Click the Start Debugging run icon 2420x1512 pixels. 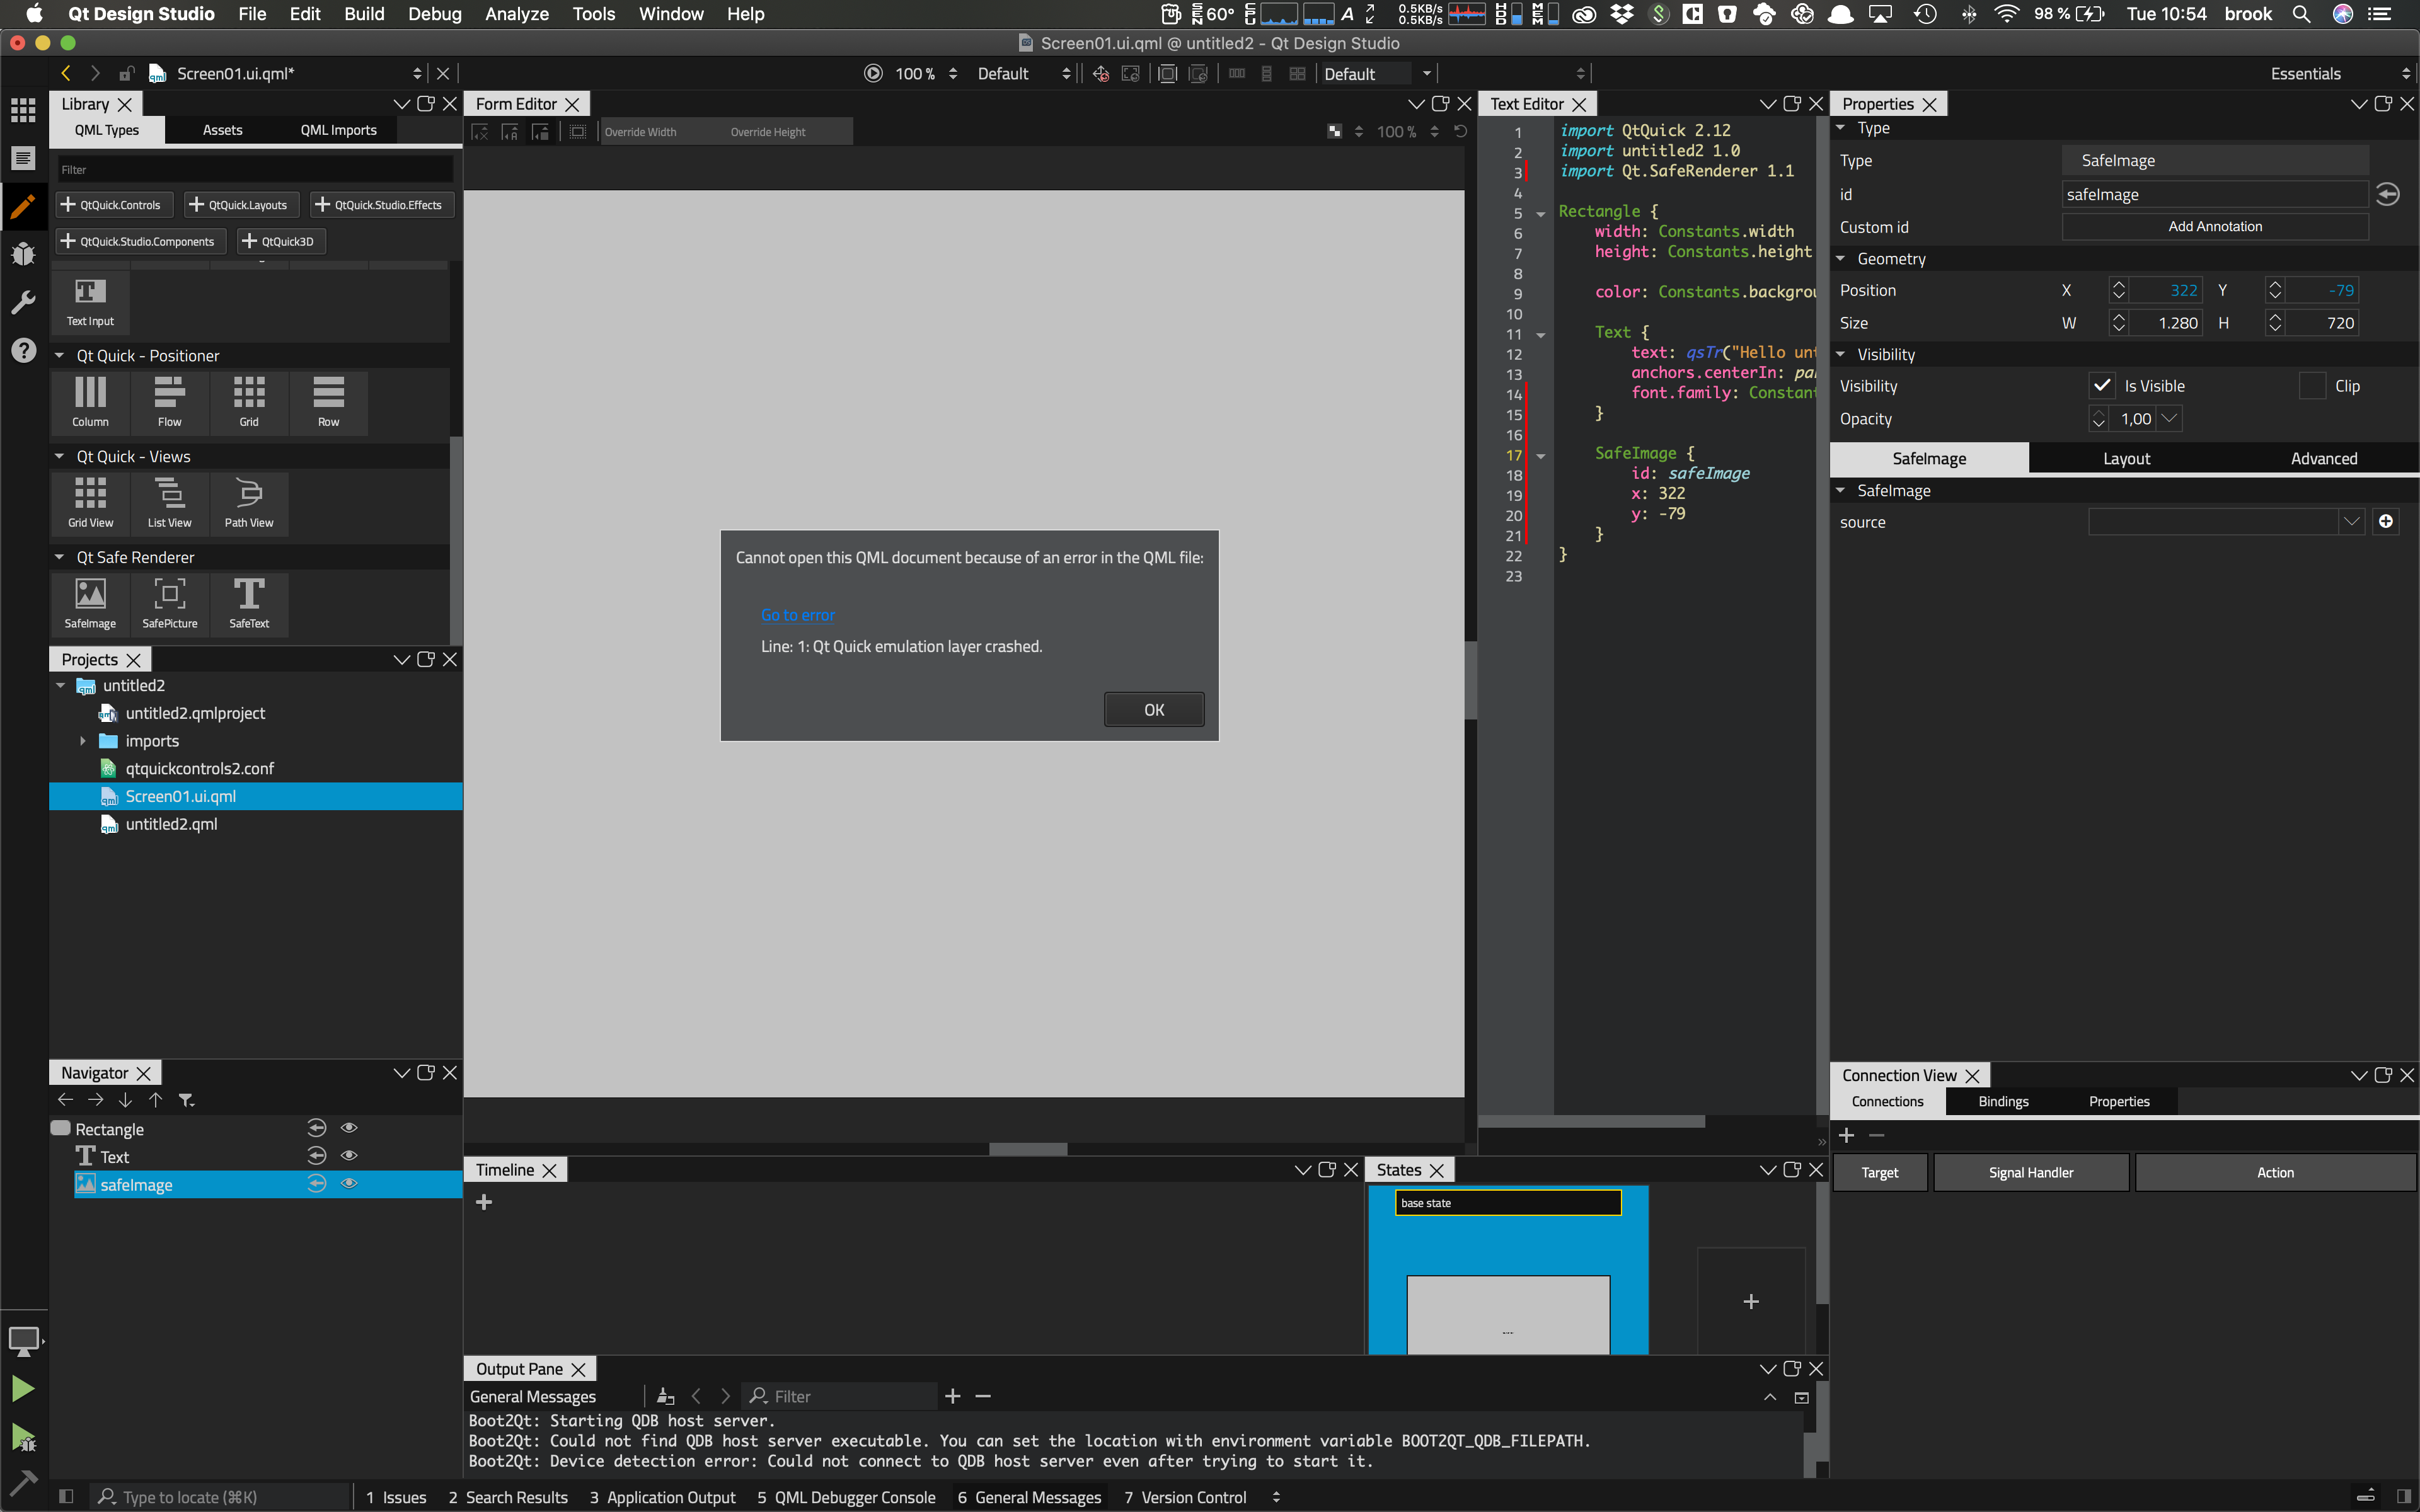pyautogui.click(x=23, y=1437)
